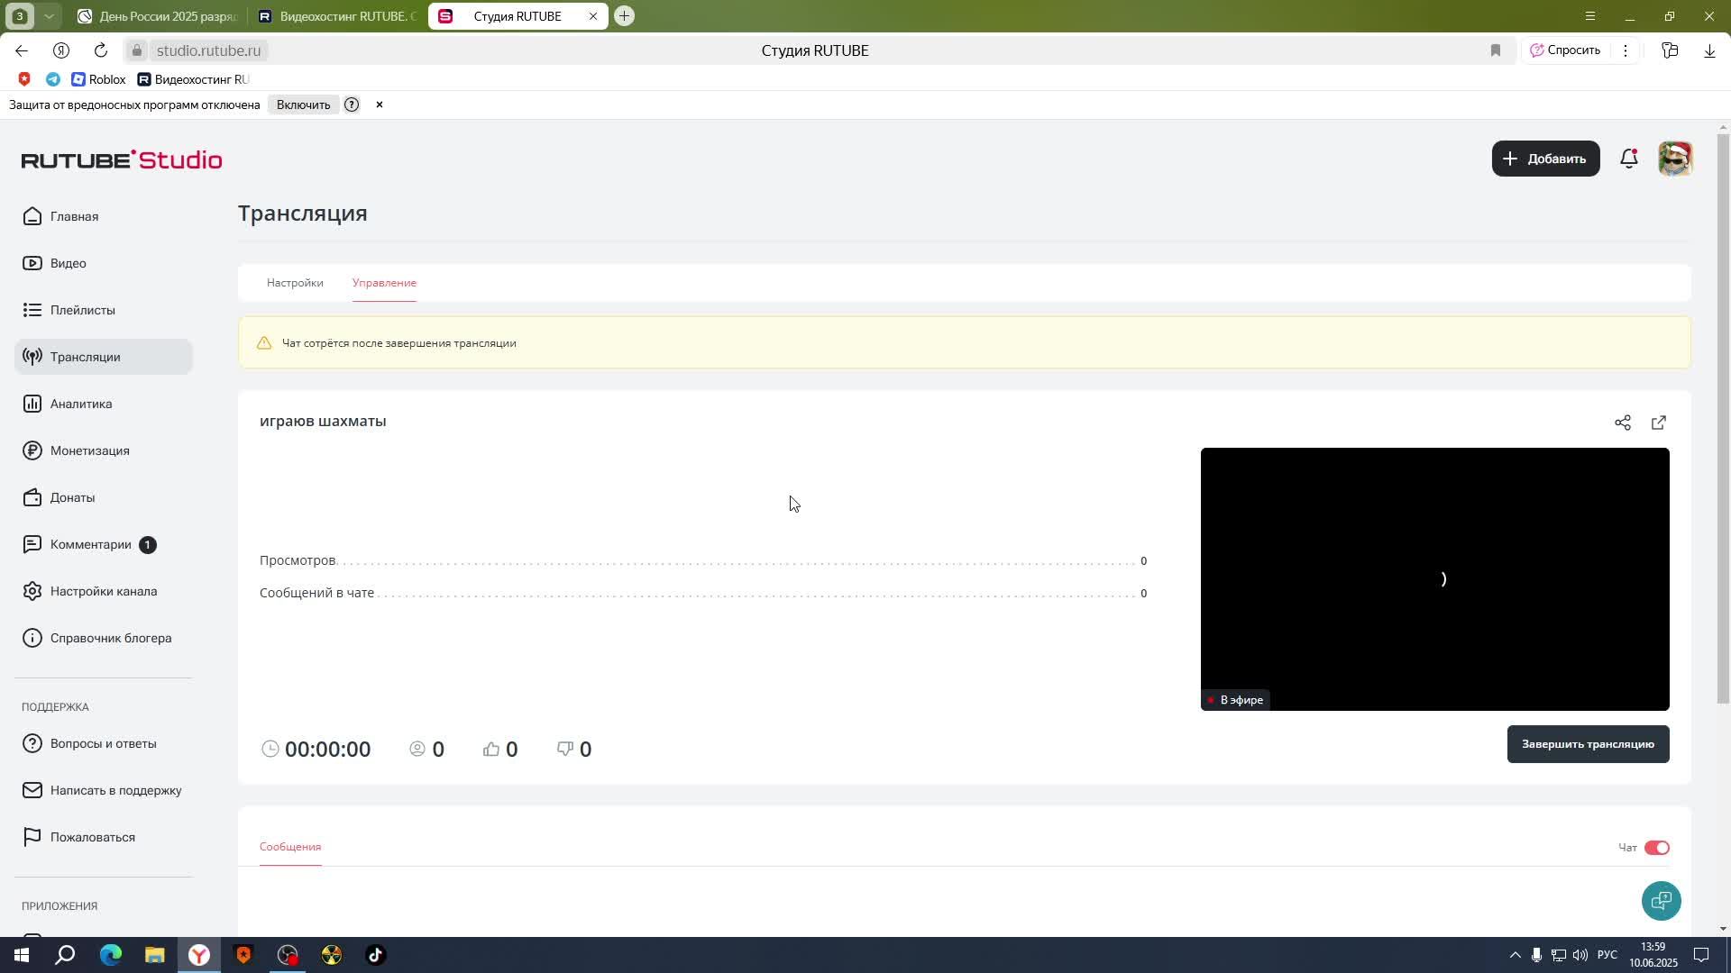Switch to the Управление tab
This screenshot has width=1731, height=973.
click(384, 283)
